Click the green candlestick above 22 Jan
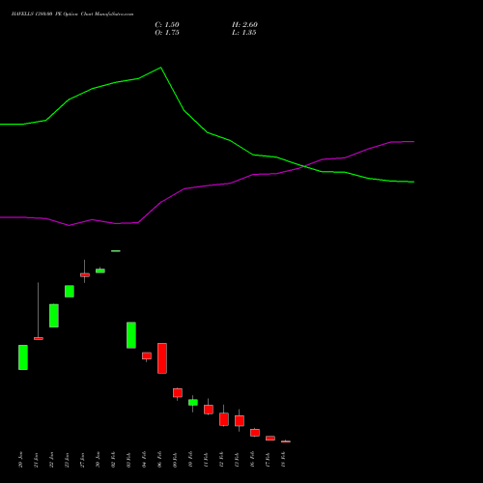Screen dimensions: 483x483 tap(54, 316)
